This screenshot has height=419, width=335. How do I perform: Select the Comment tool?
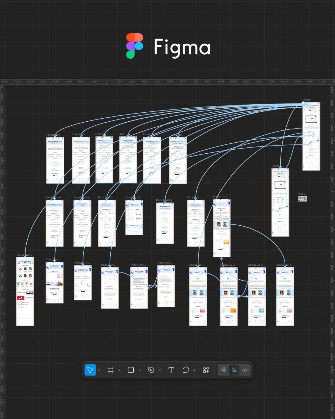click(x=186, y=370)
